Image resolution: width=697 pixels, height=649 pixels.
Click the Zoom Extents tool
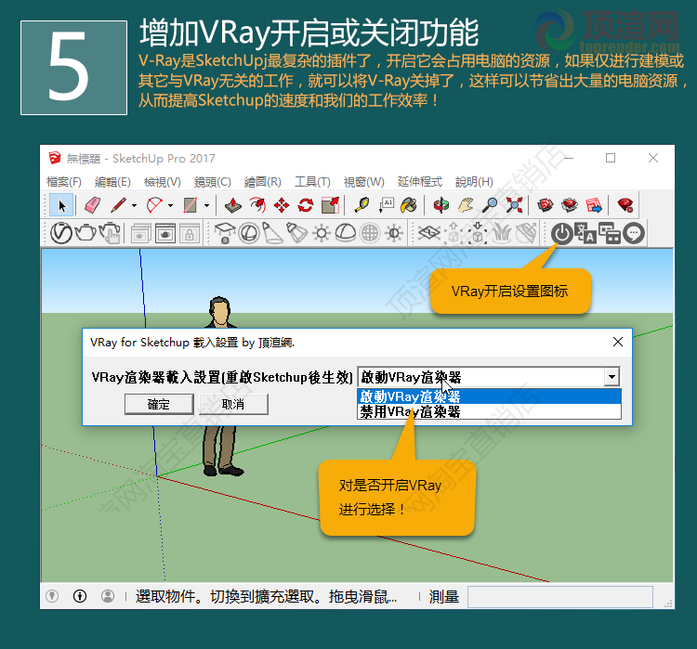[x=514, y=206]
